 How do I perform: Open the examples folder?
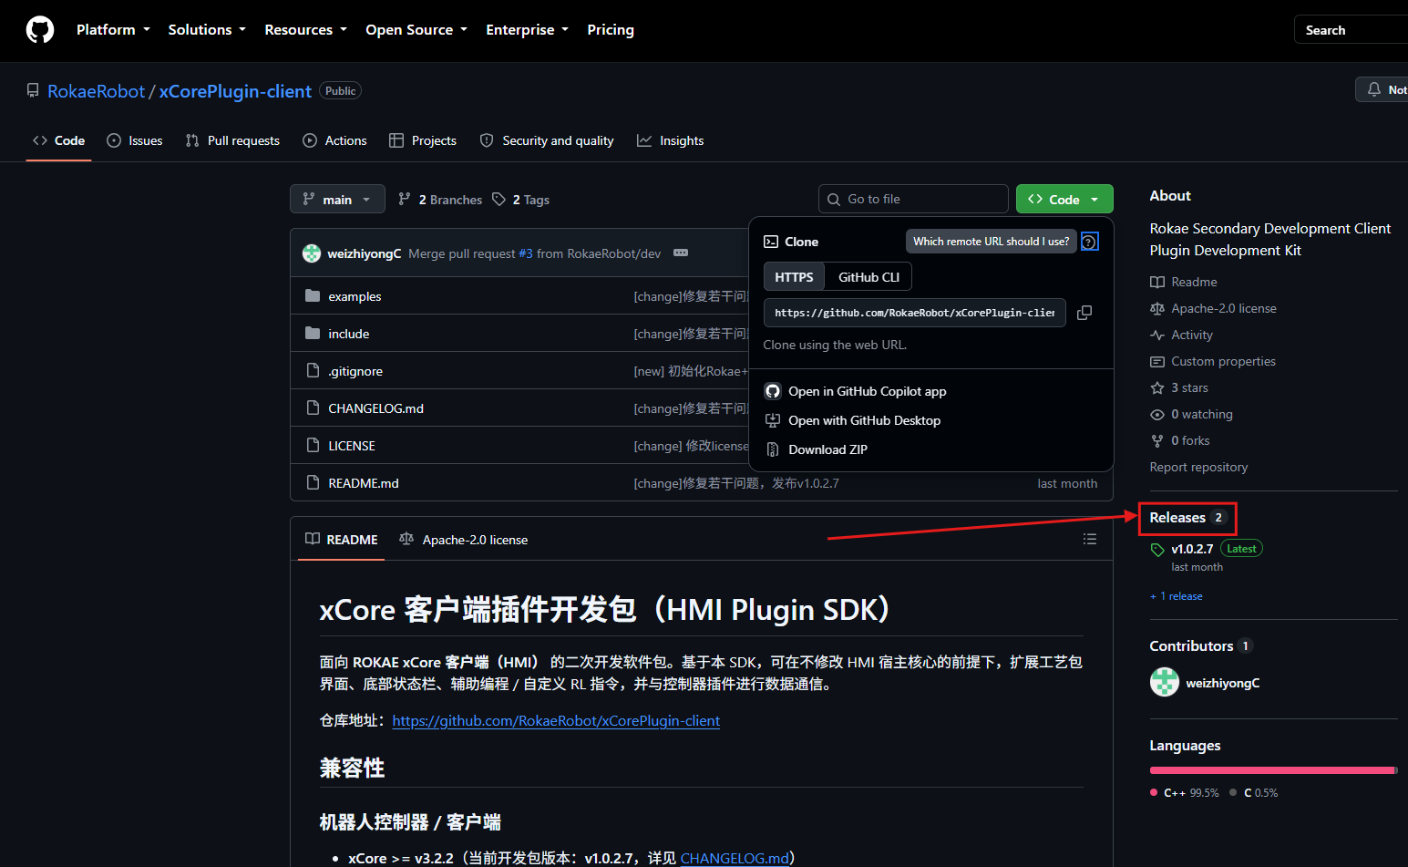pos(355,296)
